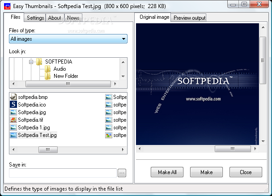Click the file list horizontal scrollbar thumb
The height and width of the screenshot is (196, 272).
[48, 149]
